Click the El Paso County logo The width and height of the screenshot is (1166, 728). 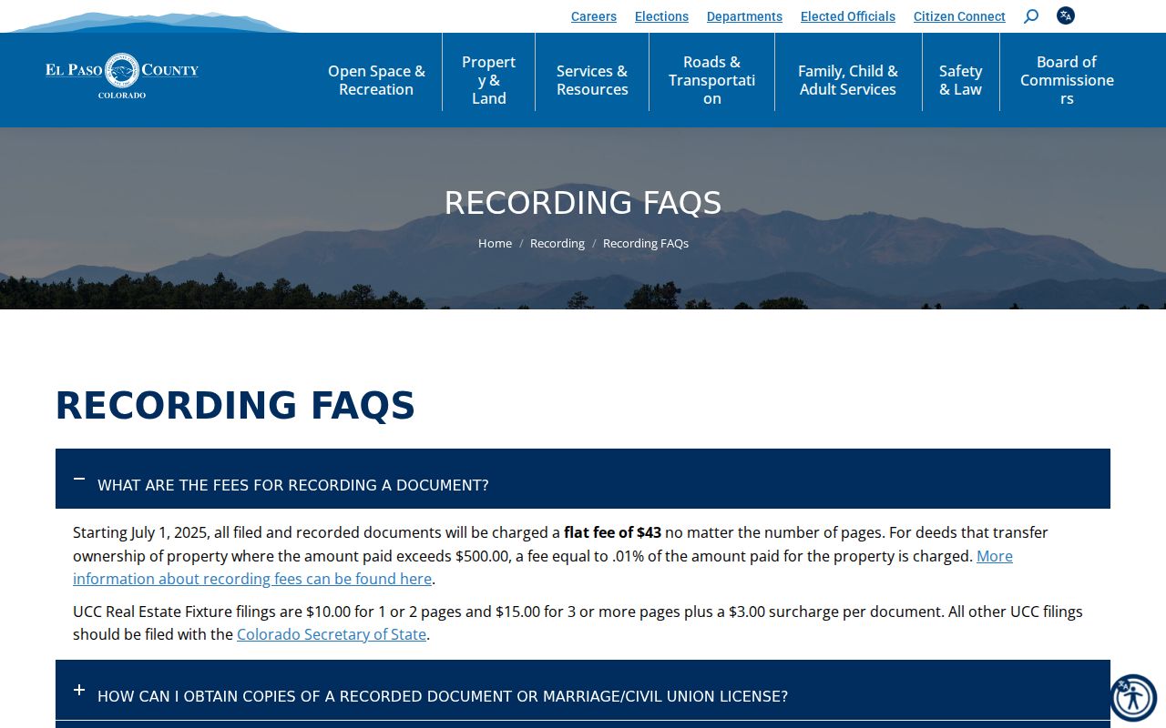tap(122, 76)
